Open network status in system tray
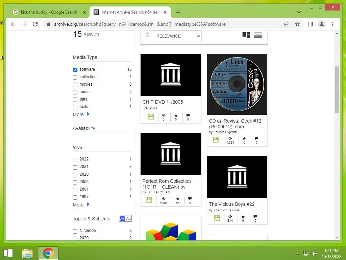The height and width of the screenshot is (260, 346). (306, 253)
